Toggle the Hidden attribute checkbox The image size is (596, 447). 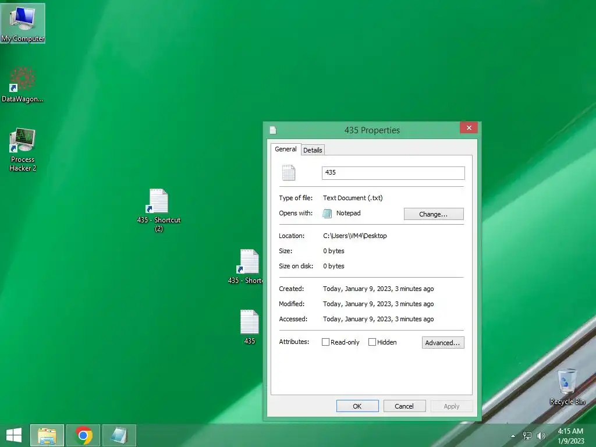point(372,342)
